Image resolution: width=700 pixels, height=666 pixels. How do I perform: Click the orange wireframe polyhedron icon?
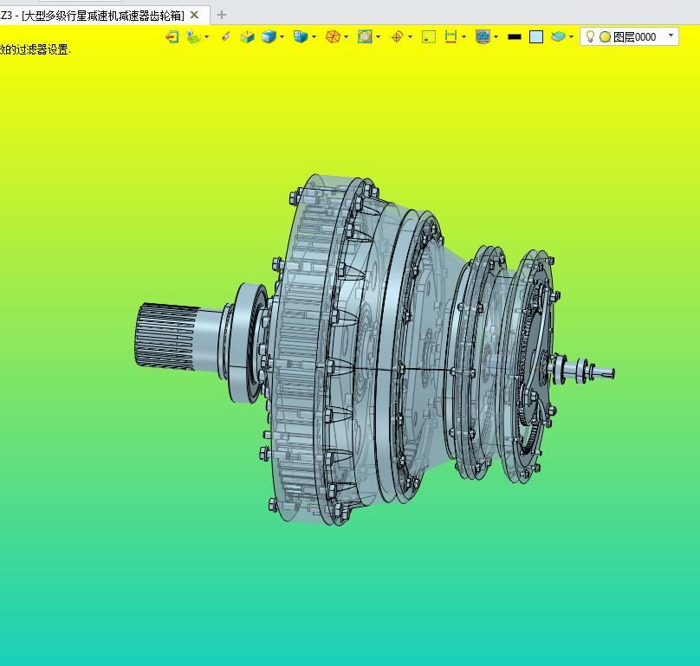point(333,36)
